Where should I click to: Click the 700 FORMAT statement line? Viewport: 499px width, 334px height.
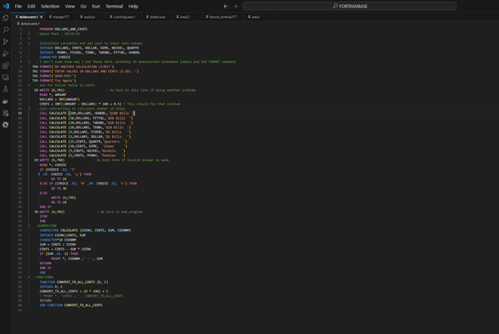click(x=73, y=66)
